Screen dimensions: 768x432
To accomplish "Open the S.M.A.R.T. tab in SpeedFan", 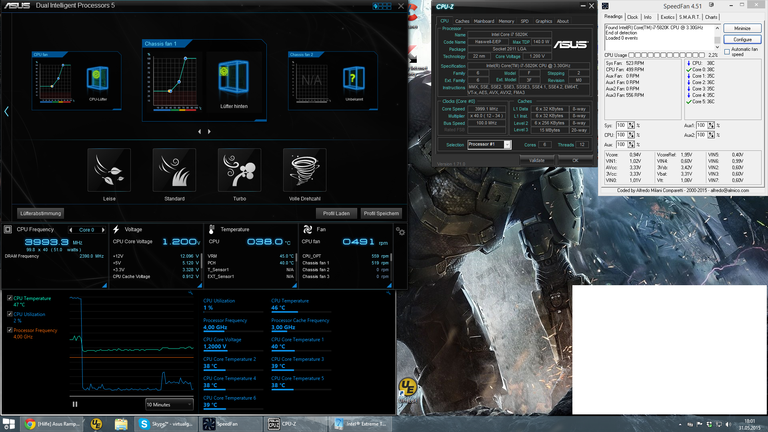I will [689, 17].
